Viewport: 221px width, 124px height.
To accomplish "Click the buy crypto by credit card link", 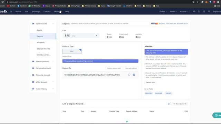I will [173, 24].
